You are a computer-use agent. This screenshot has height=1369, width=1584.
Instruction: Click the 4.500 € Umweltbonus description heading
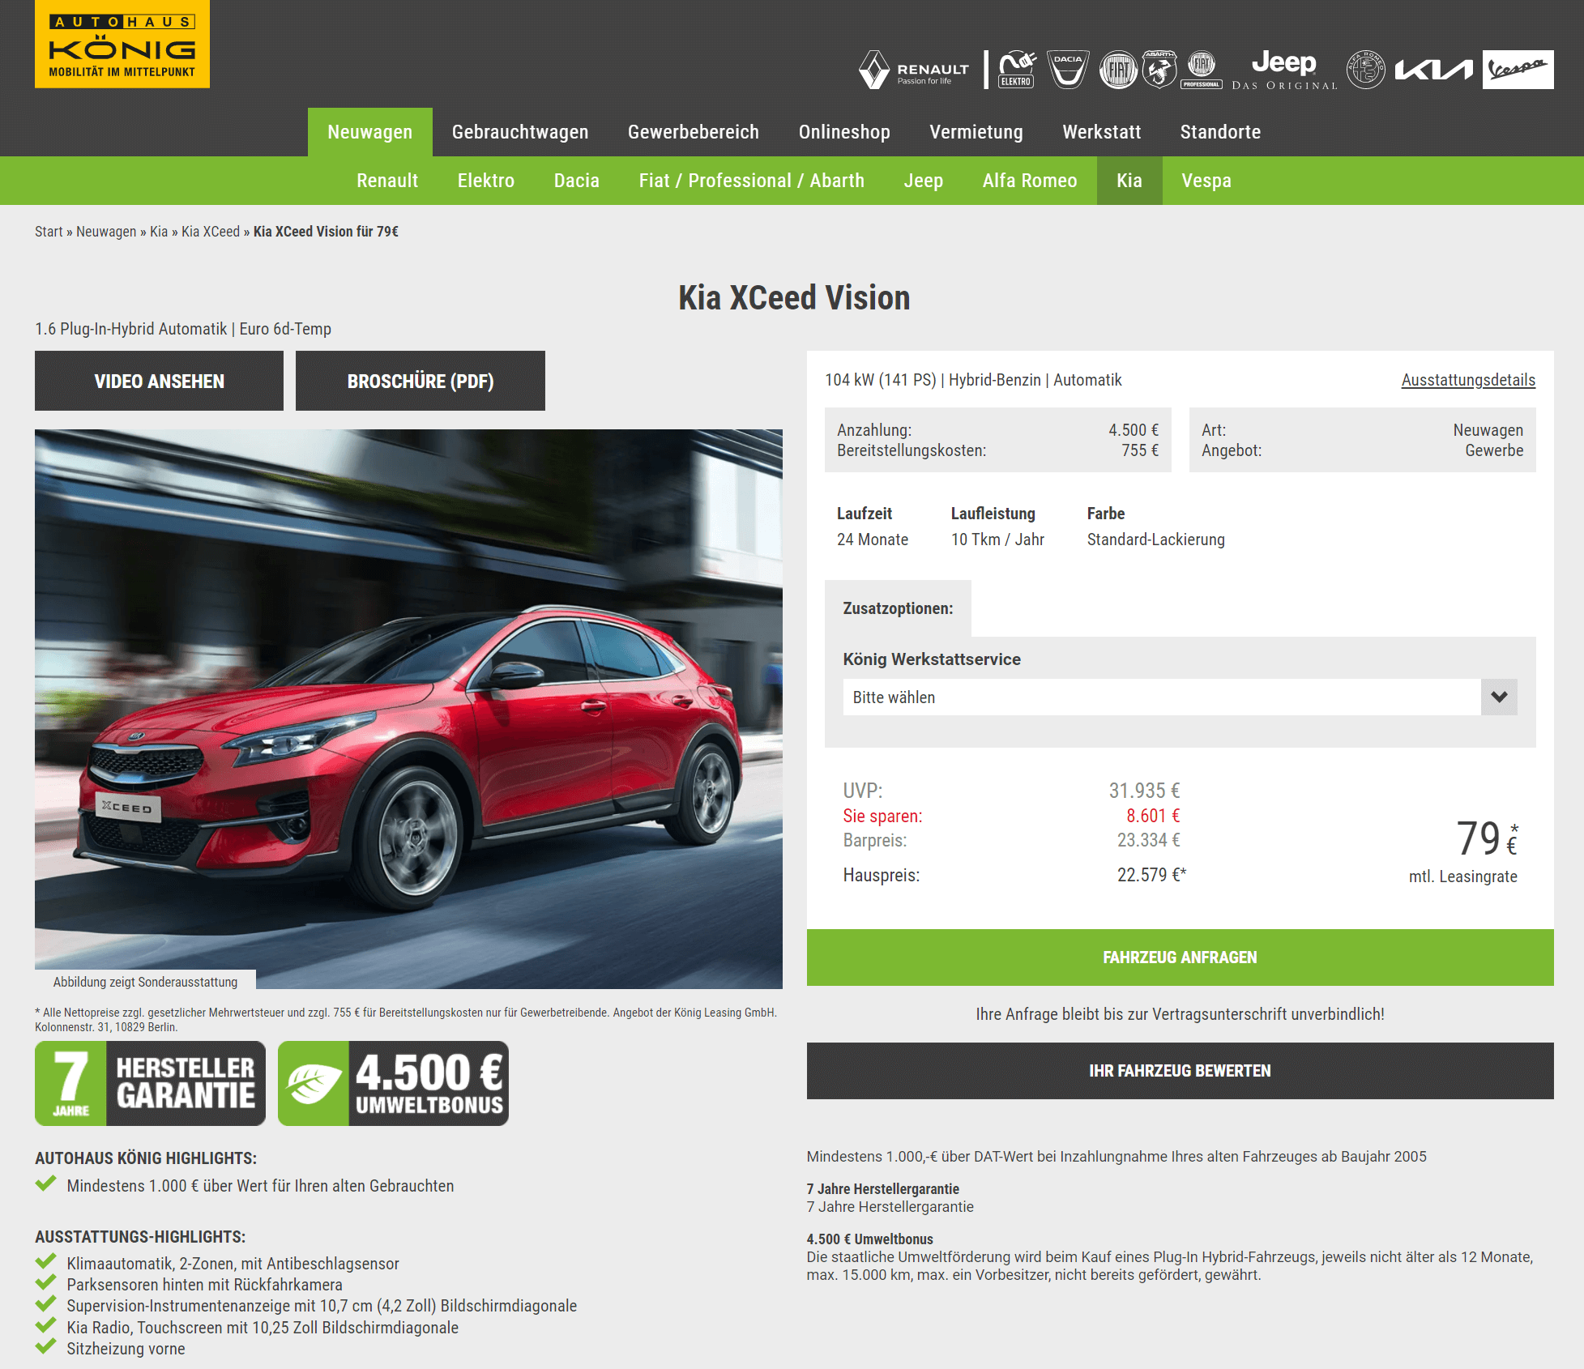click(x=869, y=1239)
